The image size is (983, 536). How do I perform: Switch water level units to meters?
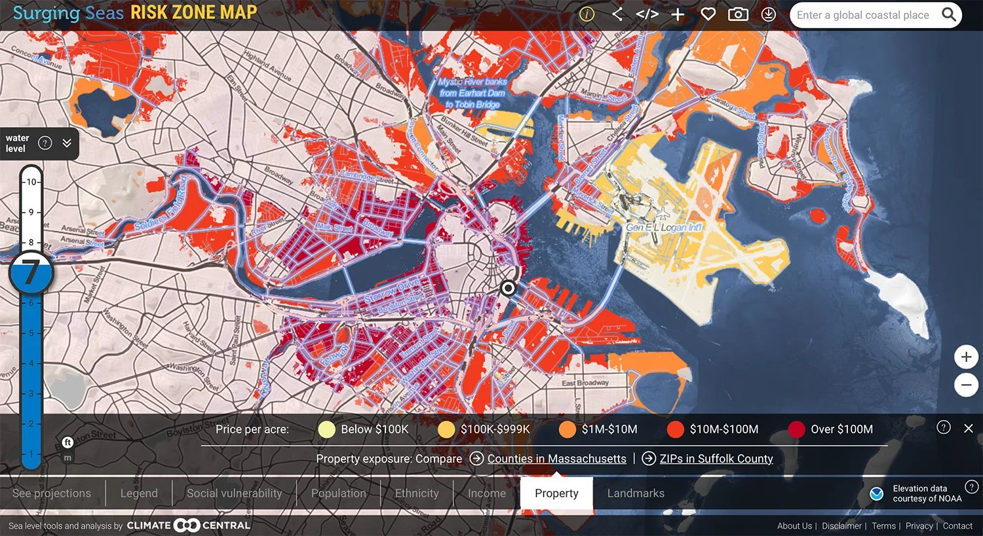pos(67,457)
